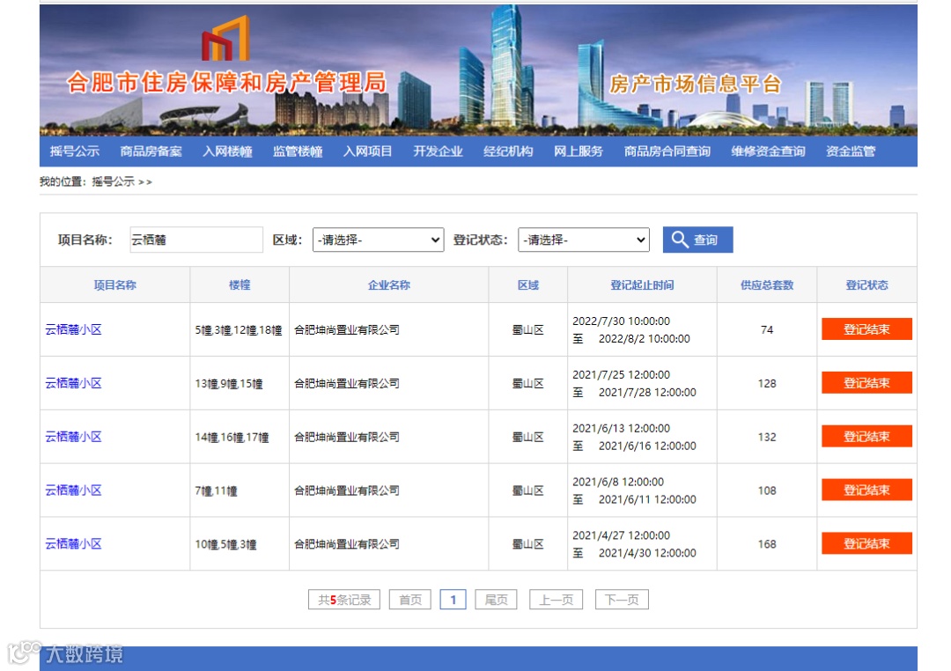Viewport: 951px width, 671px height.
Task: Click the 查询 search button
Action: coord(697,240)
